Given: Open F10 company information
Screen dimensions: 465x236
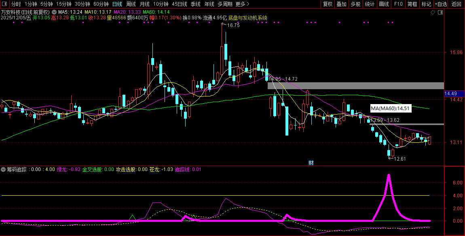Looking at the screenshot, I should click(x=398, y=4).
